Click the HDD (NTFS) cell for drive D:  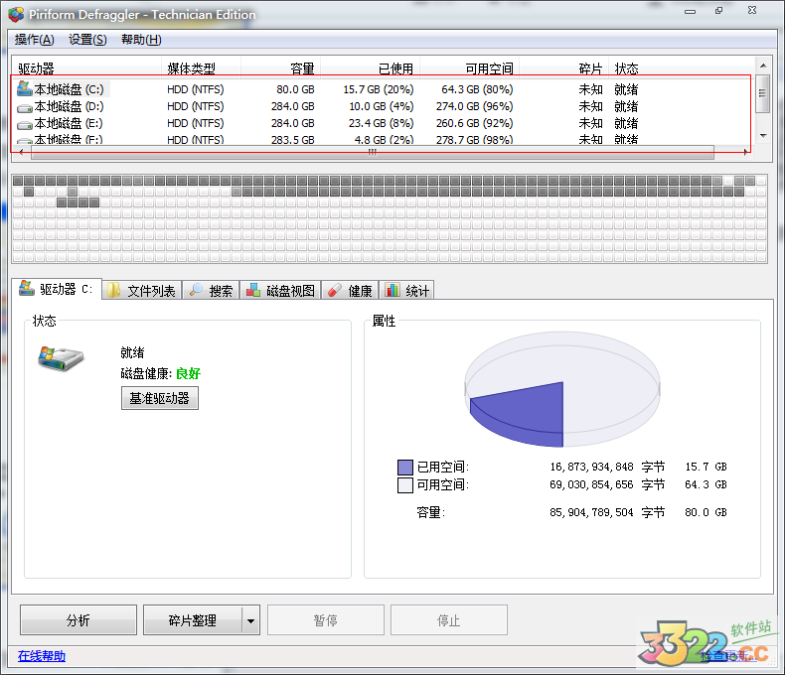[195, 106]
